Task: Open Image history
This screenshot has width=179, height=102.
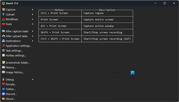Action: [15, 72]
